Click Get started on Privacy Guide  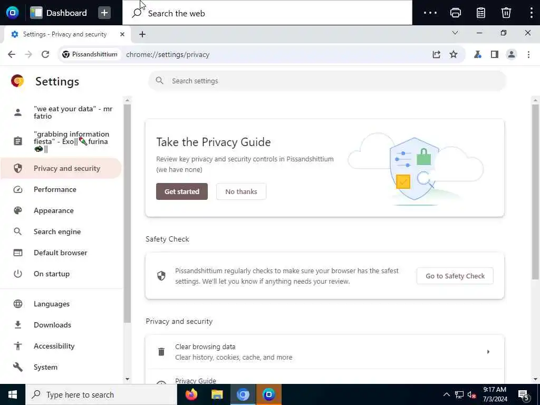pyautogui.click(x=182, y=191)
